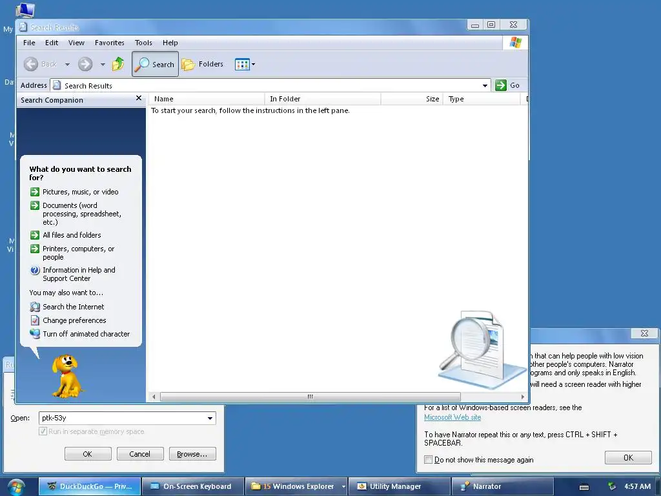Choose Documents (word processing, spreadsheet) search
661x496 pixels.
tap(82, 214)
